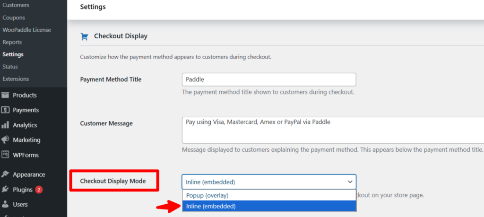Click the Payment Method Title input field
This screenshot has width=484, height=217.
click(x=269, y=79)
